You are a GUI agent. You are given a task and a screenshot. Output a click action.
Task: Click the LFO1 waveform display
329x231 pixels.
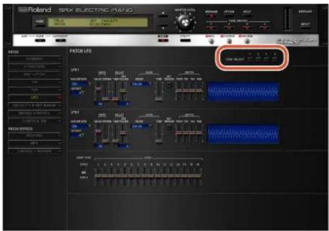243,92
